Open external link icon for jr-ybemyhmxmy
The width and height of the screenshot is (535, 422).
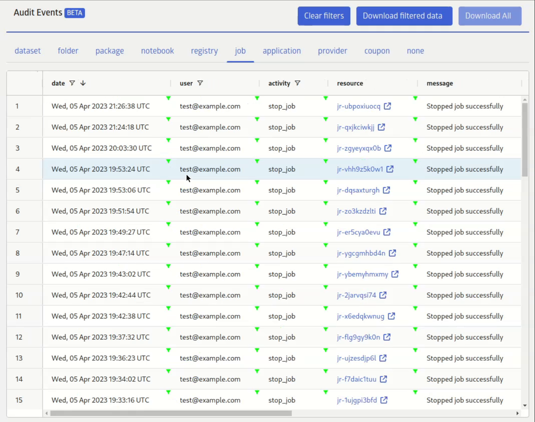(x=395, y=274)
